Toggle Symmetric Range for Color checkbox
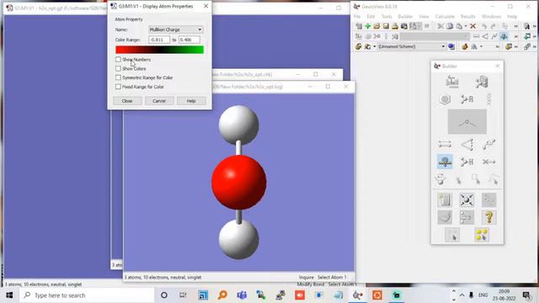 (x=118, y=77)
